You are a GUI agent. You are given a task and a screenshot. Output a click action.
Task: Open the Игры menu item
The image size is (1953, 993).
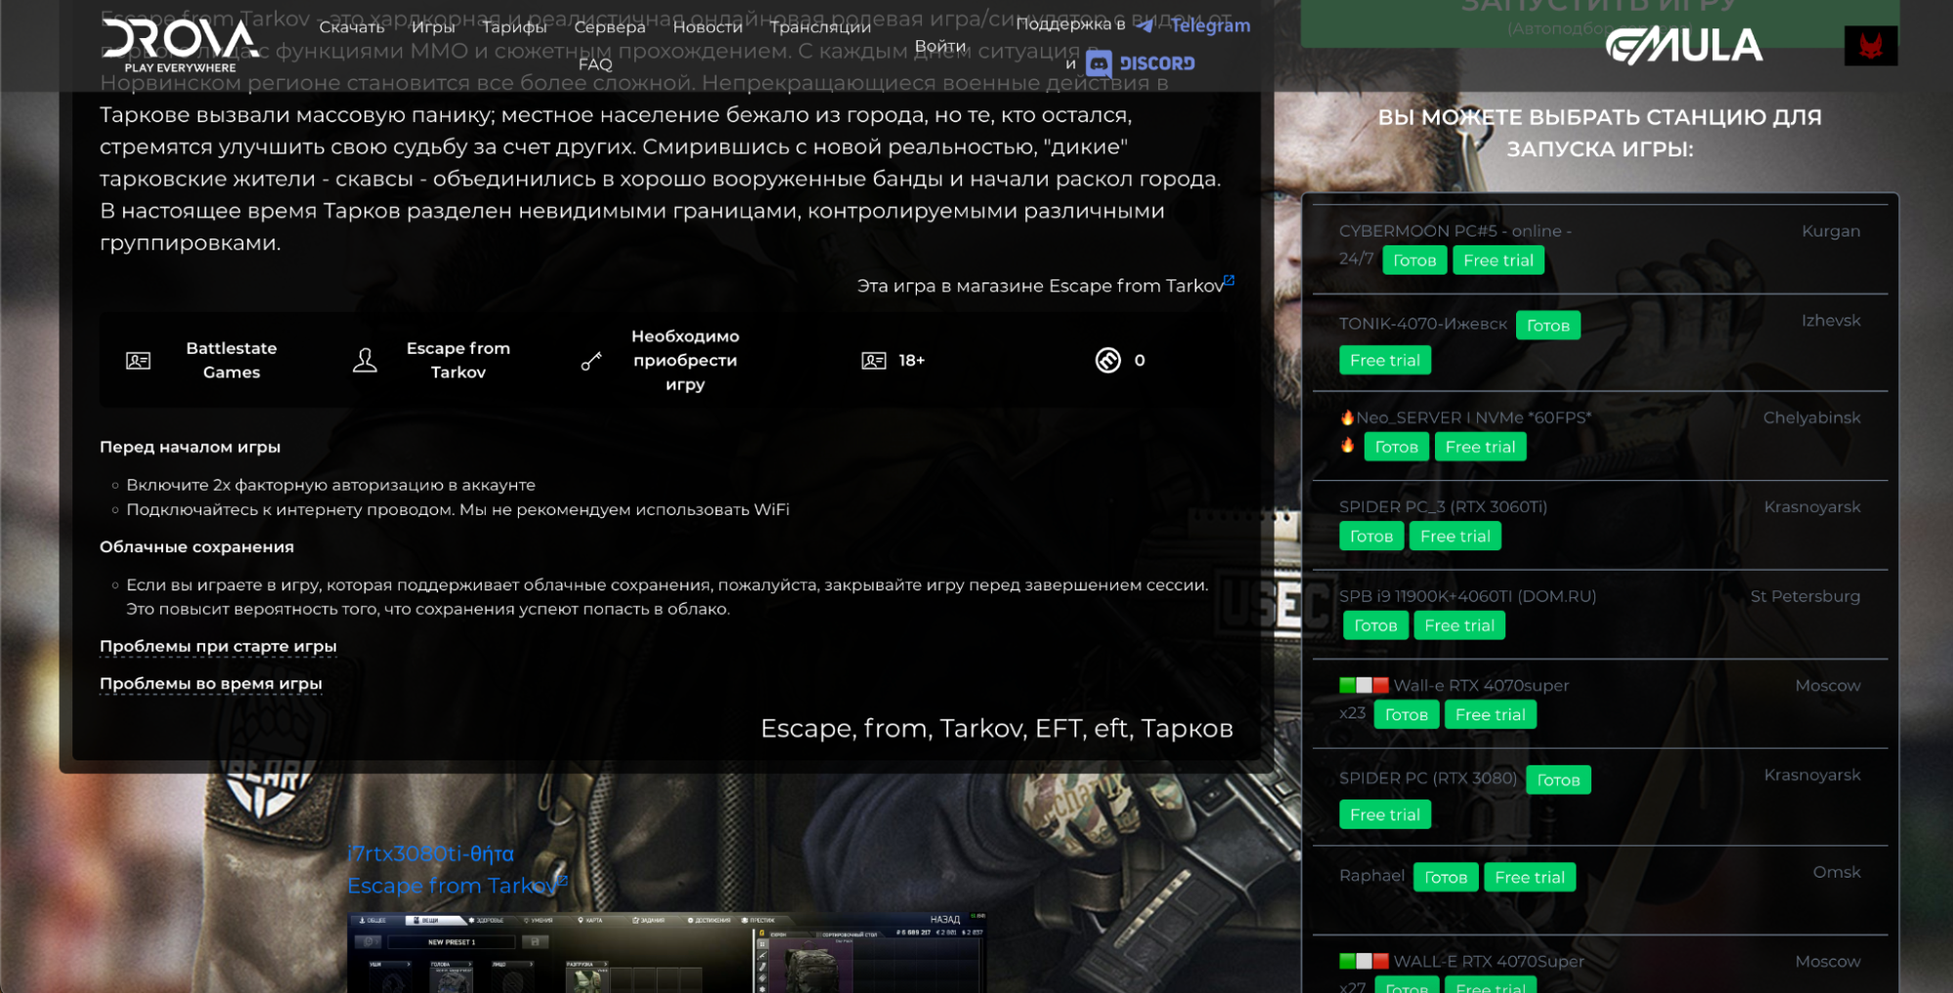[x=433, y=27]
